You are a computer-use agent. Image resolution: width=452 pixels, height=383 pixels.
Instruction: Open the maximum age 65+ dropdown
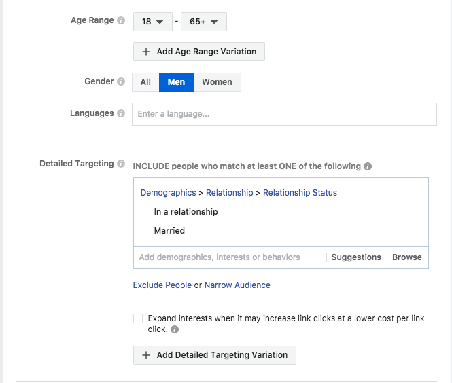[204, 22]
